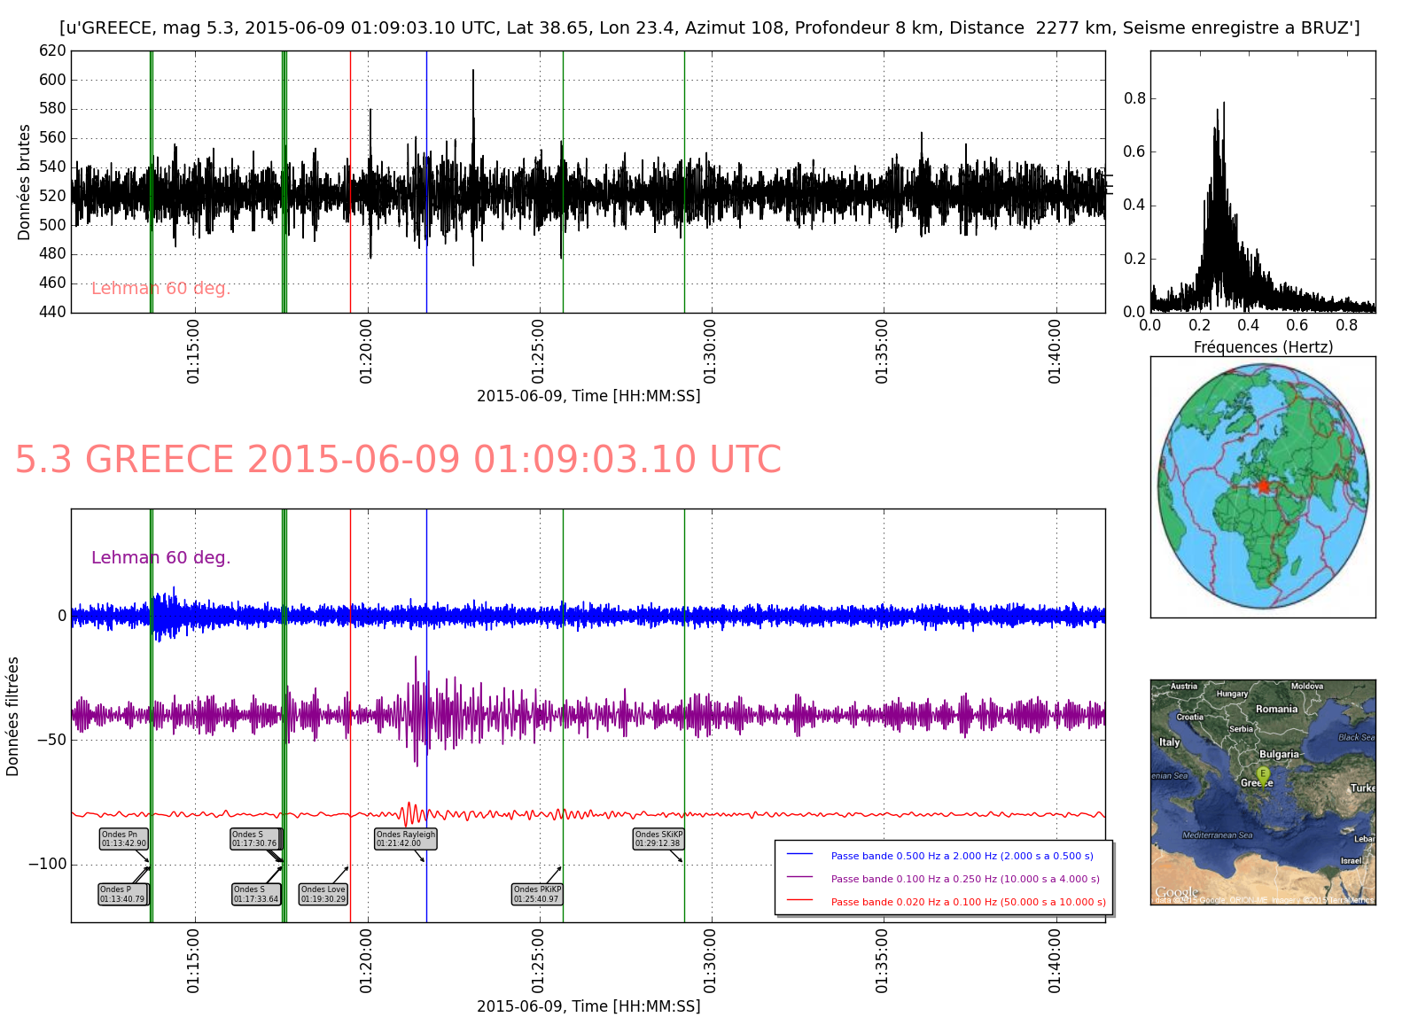Click the Ondes P annotation box
This screenshot has height=1025, width=1418.
click(122, 894)
